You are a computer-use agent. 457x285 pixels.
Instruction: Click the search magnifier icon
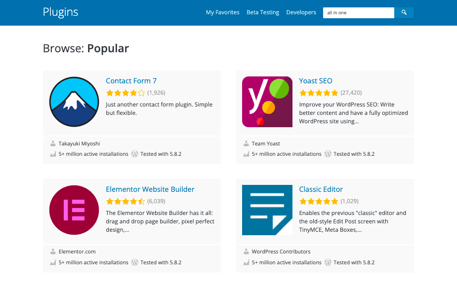pyautogui.click(x=404, y=12)
